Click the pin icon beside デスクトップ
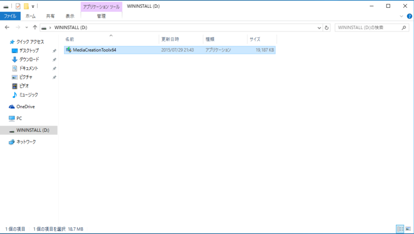This screenshot has height=234, width=414. [x=54, y=51]
